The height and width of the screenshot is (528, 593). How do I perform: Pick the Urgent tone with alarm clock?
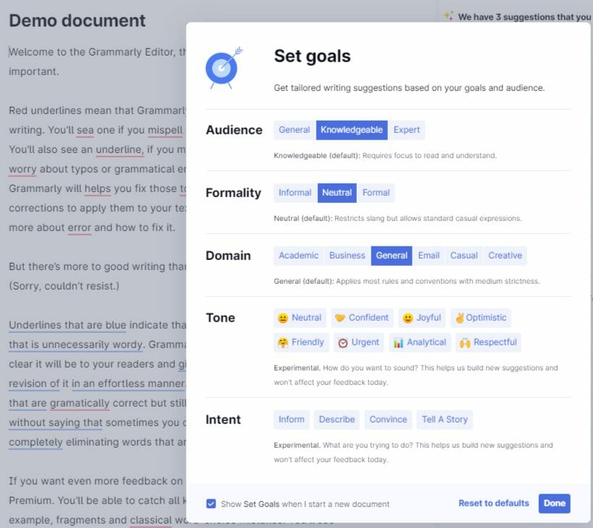(359, 342)
